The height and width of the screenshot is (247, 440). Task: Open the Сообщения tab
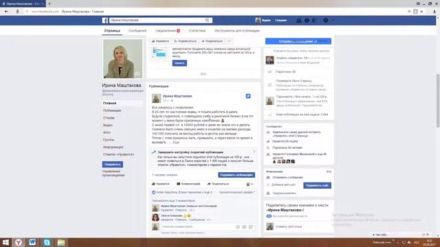pos(137,30)
